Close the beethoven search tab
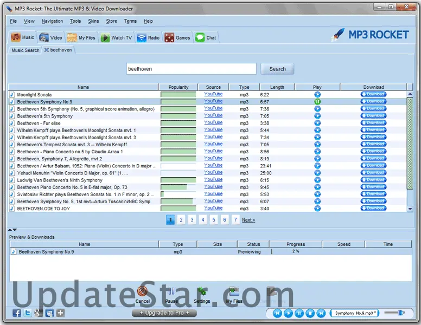Screen dimensions: 421x325 click(47, 50)
